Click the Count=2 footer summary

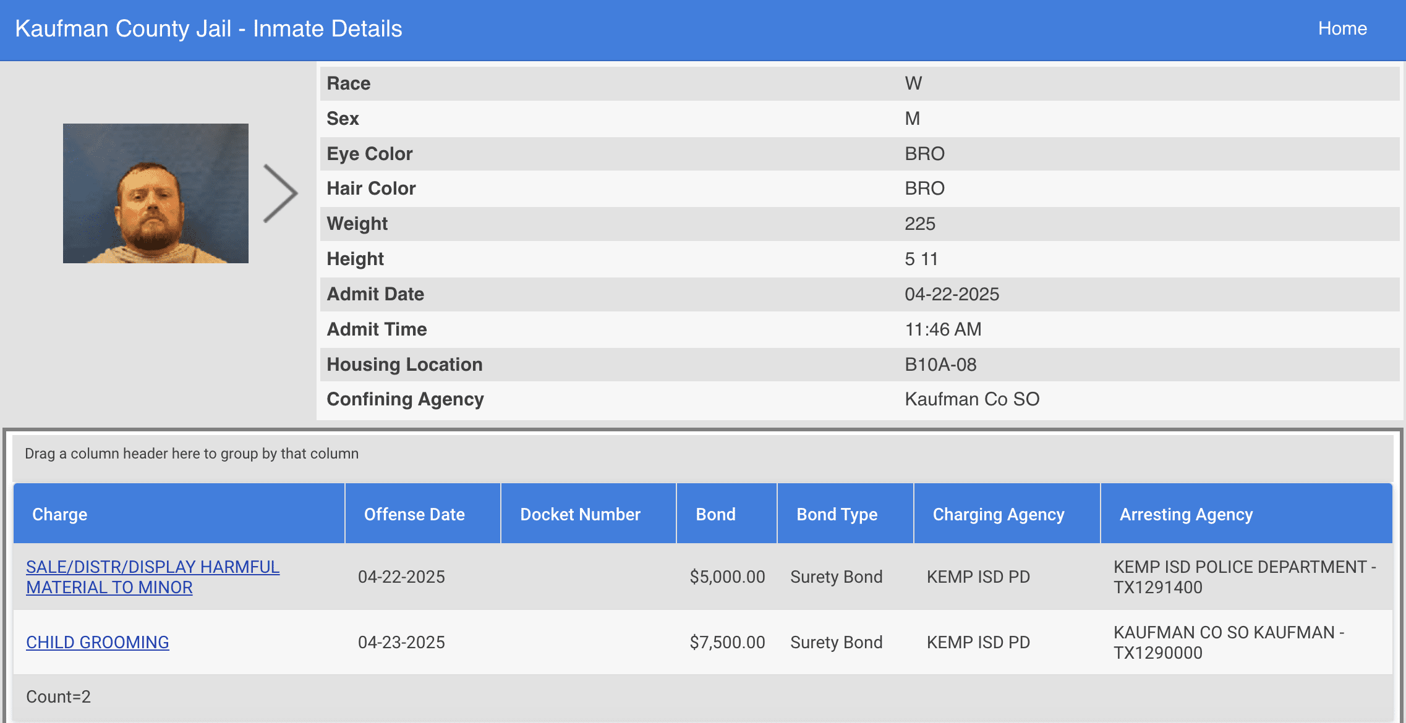[58, 696]
